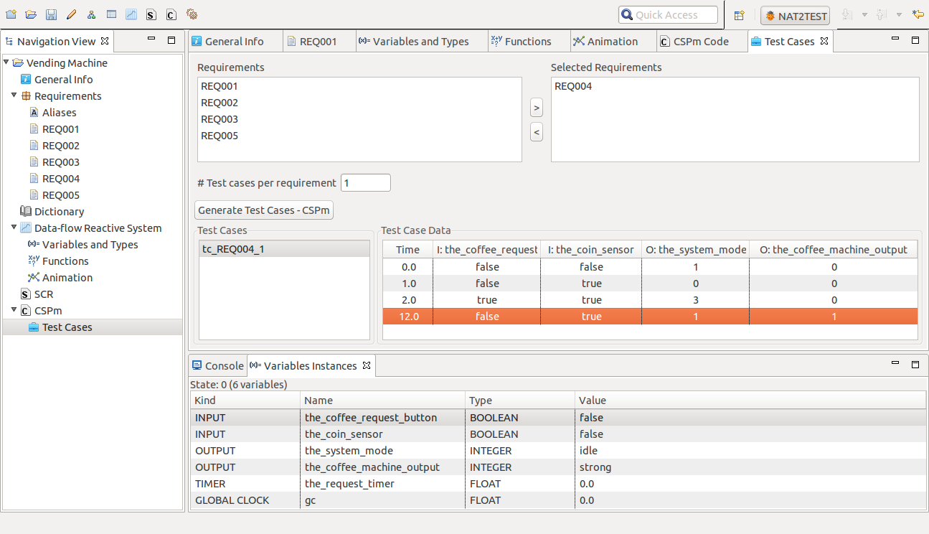Close the Navigation View tab
Viewport: 929px width, 534px height.
(x=105, y=41)
